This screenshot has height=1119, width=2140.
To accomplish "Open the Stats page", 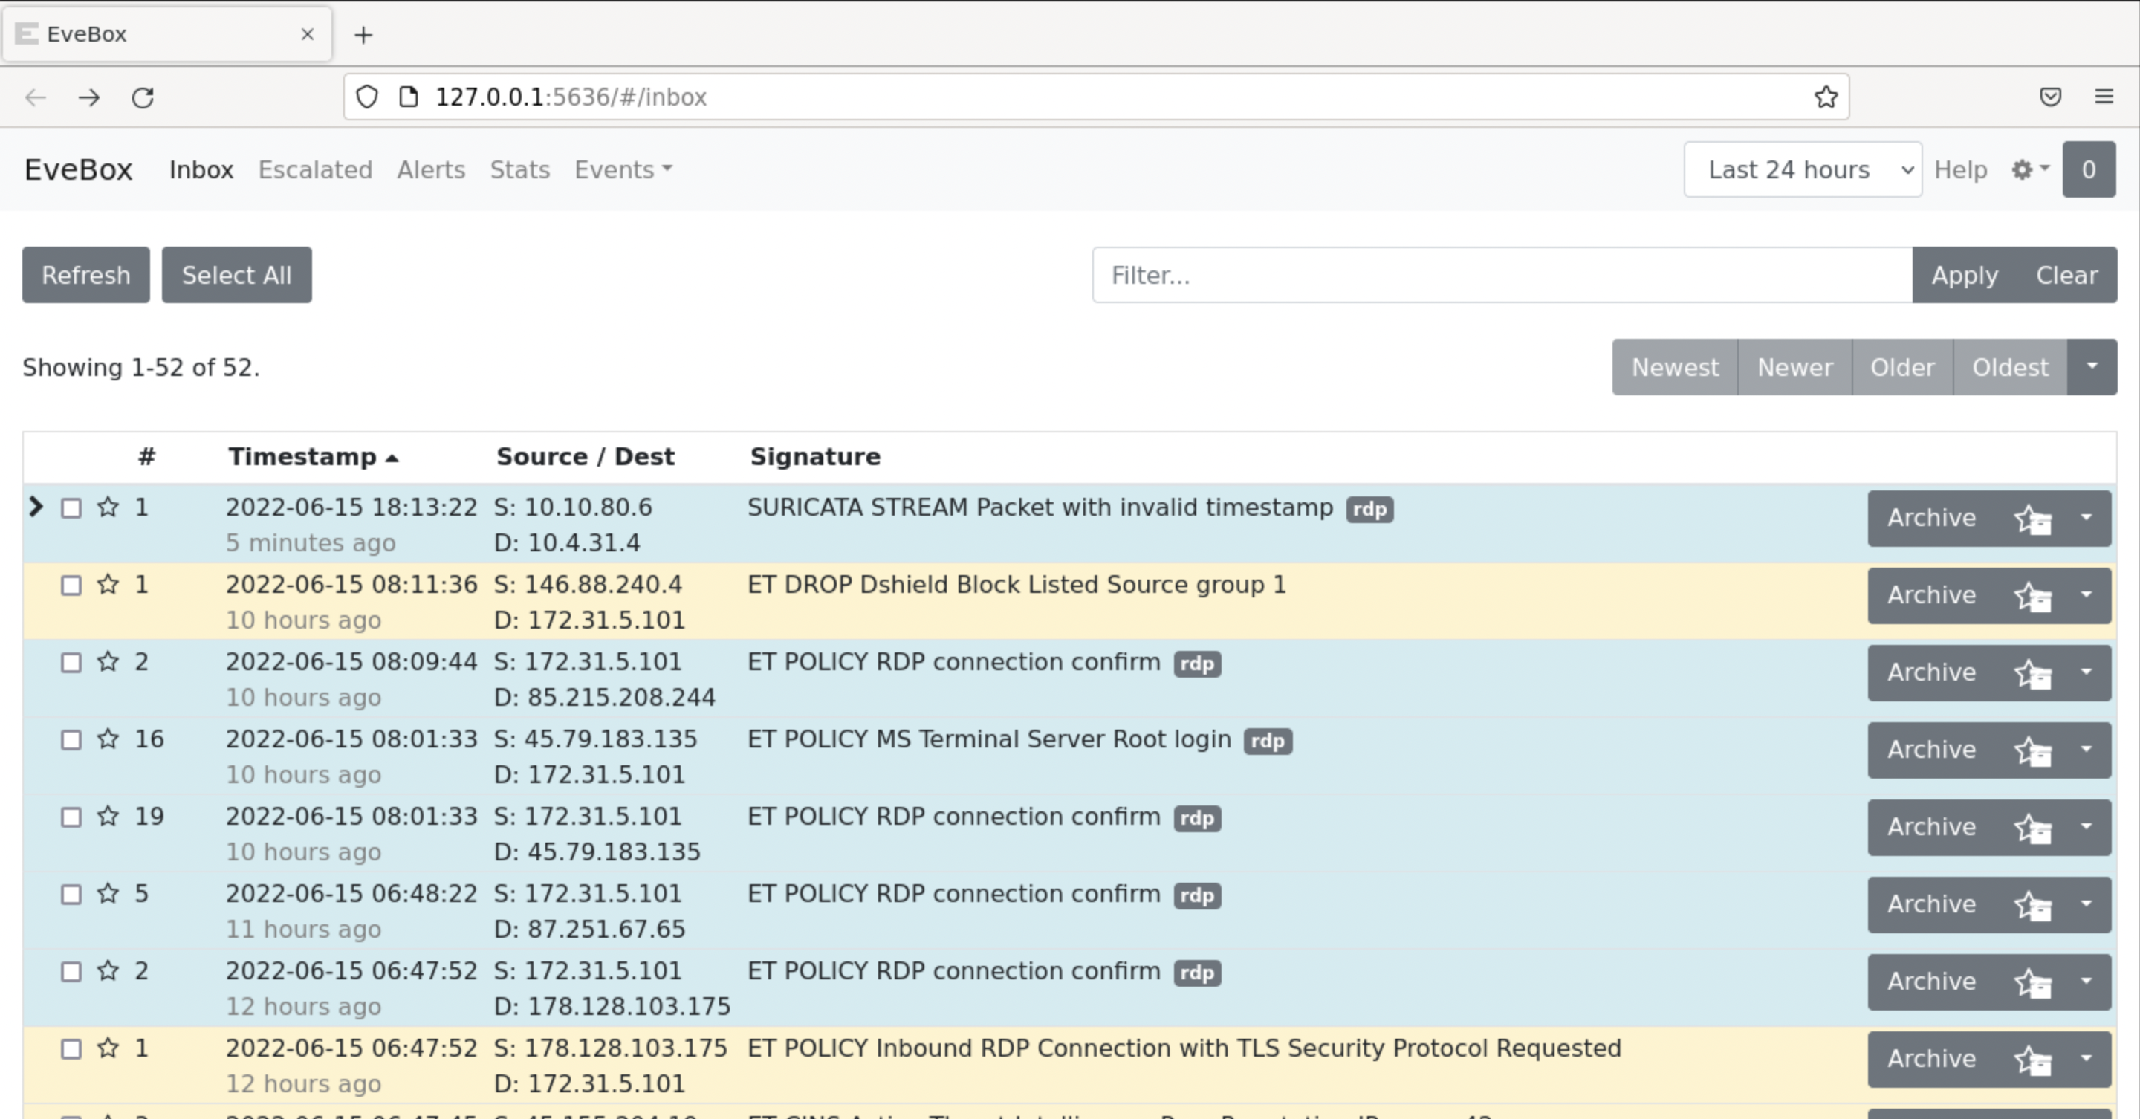I will pos(519,169).
